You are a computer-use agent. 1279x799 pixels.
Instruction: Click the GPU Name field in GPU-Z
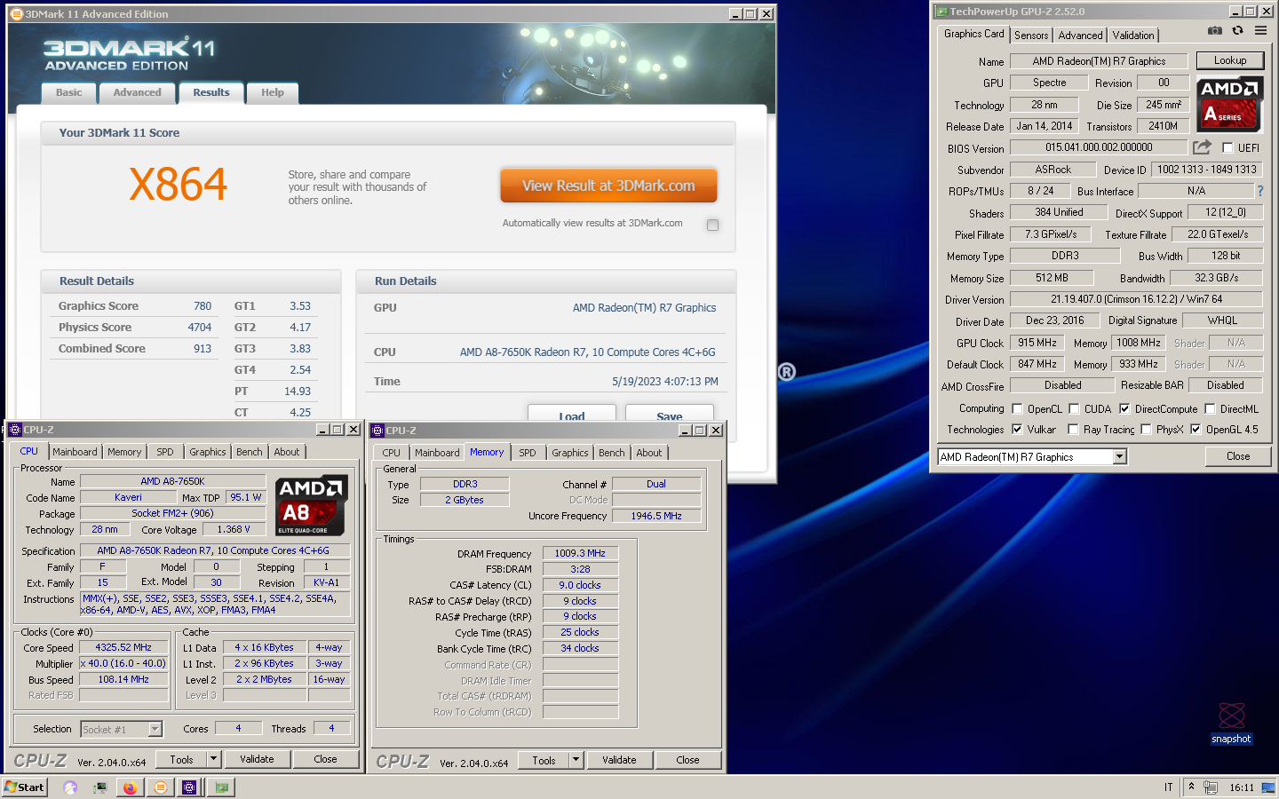click(1099, 61)
